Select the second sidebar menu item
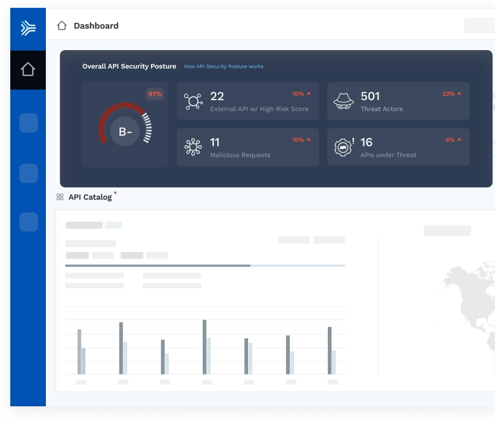This screenshot has width=495, height=422. [x=28, y=123]
